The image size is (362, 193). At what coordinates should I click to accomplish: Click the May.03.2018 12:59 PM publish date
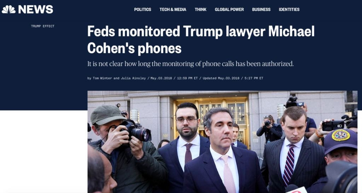pyautogui.click(x=174, y=78)
